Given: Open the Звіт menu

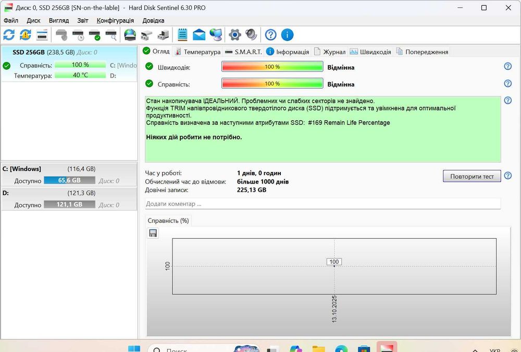Looking at the screenshot, I should pos(83,20).
